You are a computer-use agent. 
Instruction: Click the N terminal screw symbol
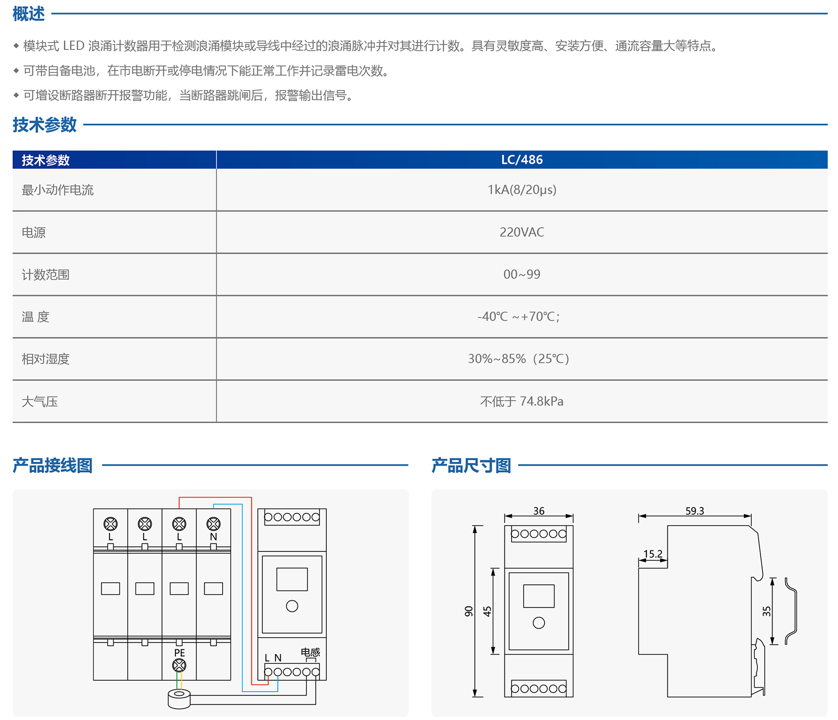213,524
